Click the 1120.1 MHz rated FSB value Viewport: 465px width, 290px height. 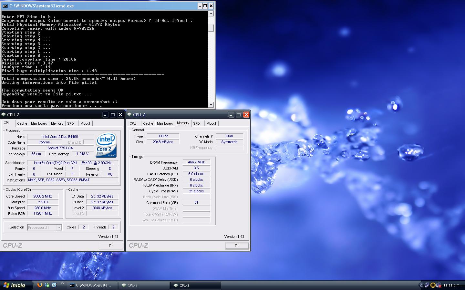pos(43,213)
